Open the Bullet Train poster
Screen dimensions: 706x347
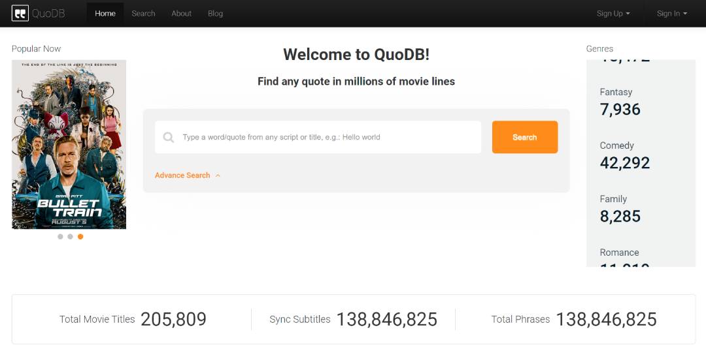pyautogui.click(x=69, y=145)
